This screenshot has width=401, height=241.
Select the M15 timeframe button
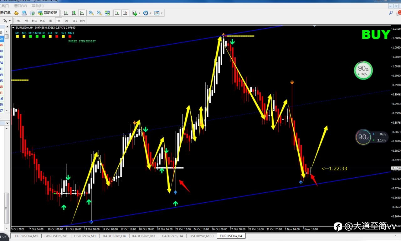(x=34, y=21)
